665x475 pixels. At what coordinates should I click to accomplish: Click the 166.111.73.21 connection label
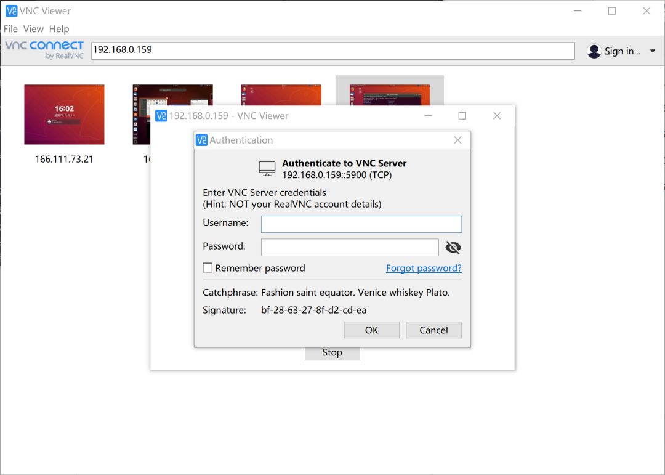click(x=64, y=159)
